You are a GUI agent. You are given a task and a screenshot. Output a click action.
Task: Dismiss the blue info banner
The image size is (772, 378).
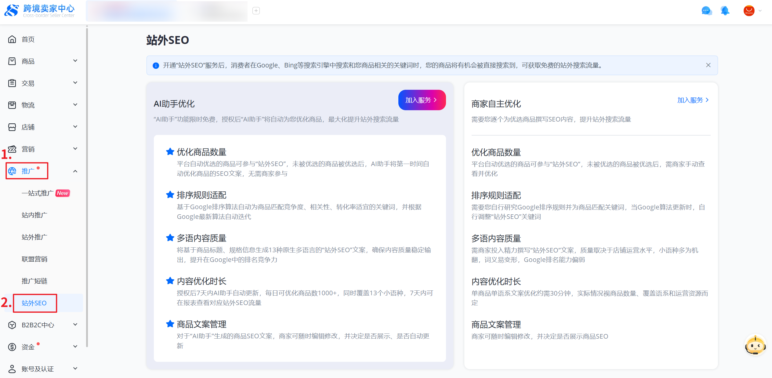708,65
